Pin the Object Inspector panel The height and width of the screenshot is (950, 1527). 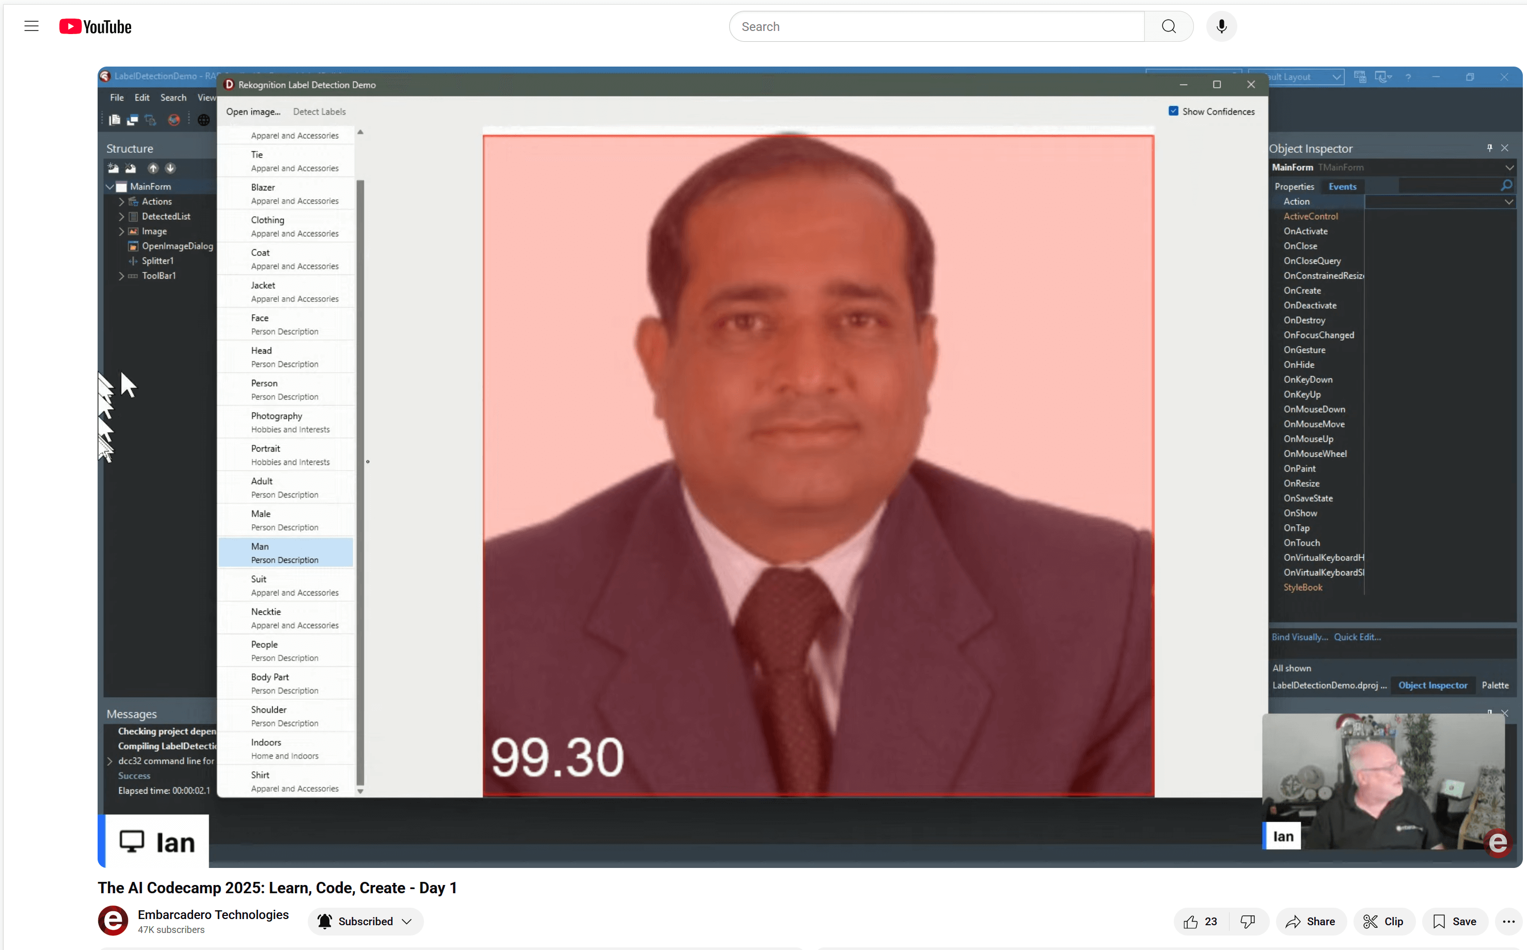click(1489, 148)
